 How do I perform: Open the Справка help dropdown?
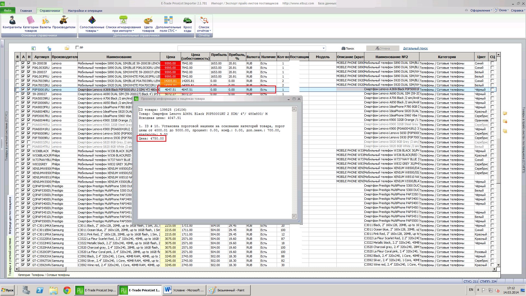518,10
